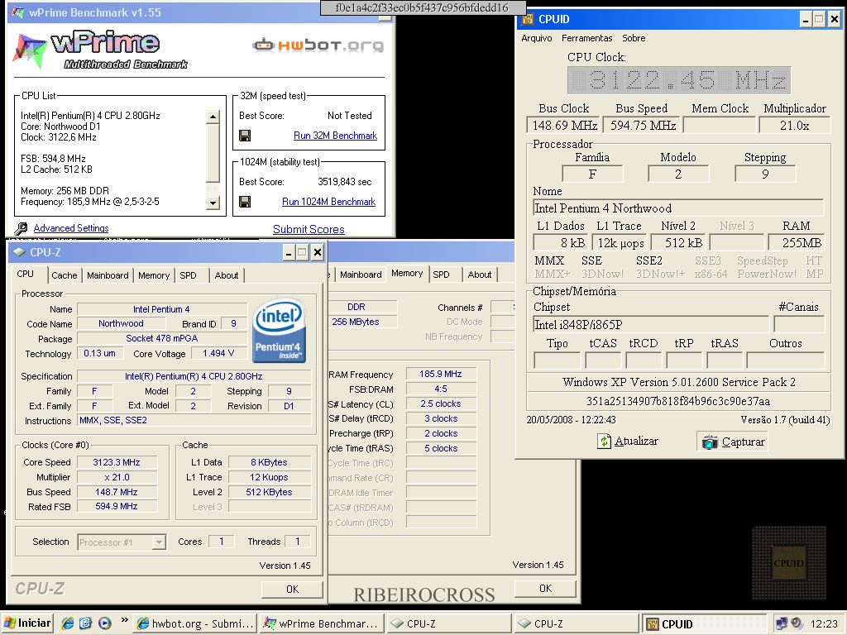The height and width of the screenshot is (635, 847).
Task: Click OK in the front CPU-Z window
Action: tap(292, 589)
